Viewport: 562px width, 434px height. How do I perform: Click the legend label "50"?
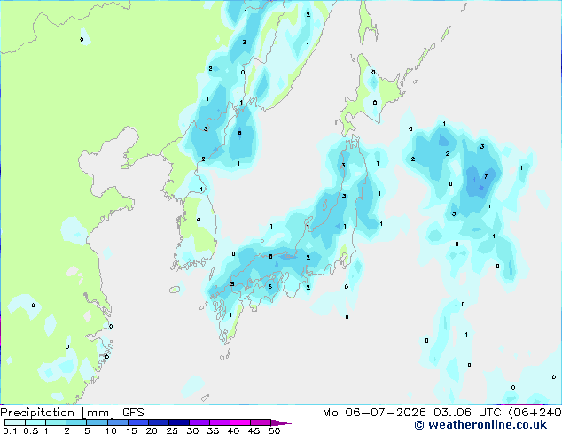pyautogui.click(x=274, y=430)
